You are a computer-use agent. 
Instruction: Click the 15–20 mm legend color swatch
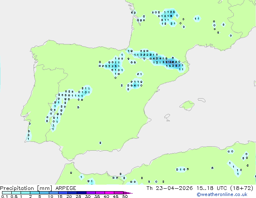pyautogui.click(x=63, y=193)
